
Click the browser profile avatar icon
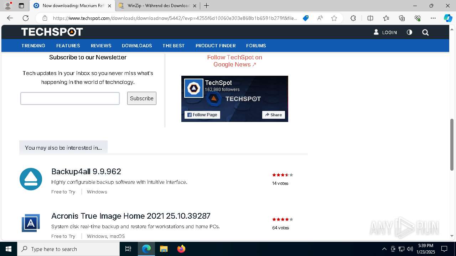click(x=8, y=6)
